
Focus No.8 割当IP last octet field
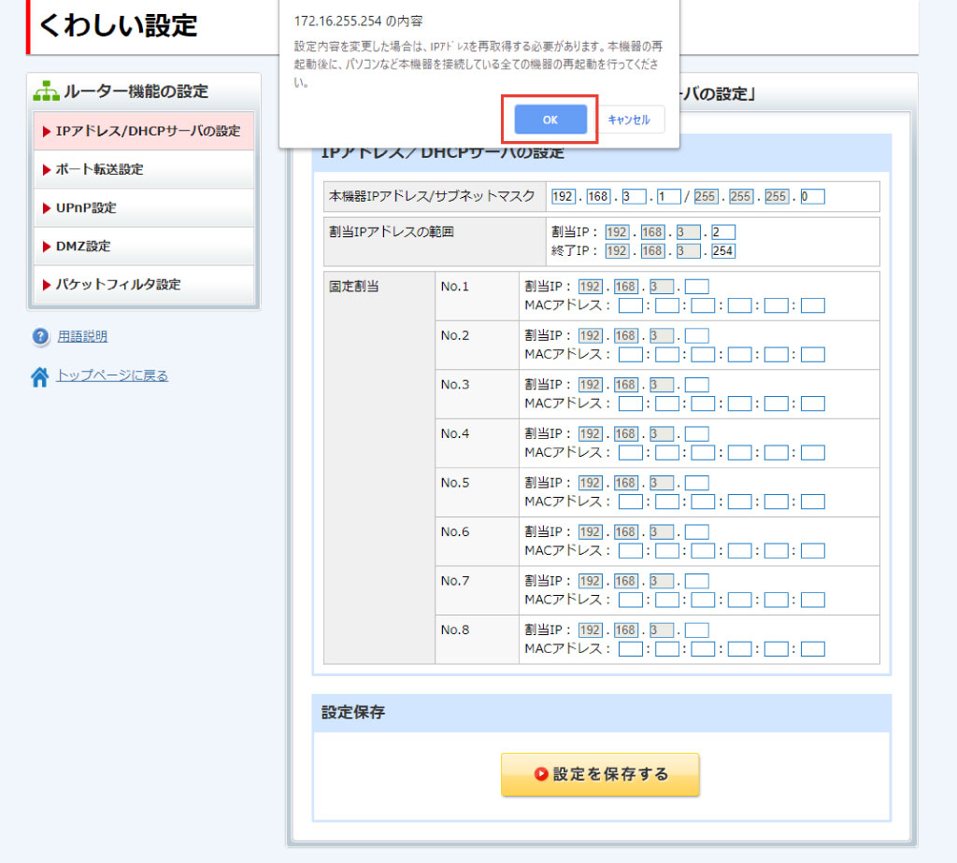(697, 630)
